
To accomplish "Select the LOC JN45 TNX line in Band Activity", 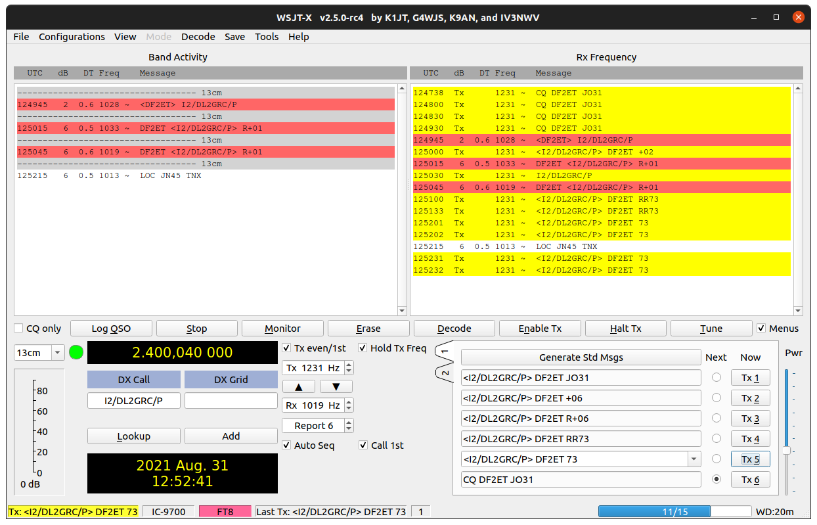I will coord(206,175).
